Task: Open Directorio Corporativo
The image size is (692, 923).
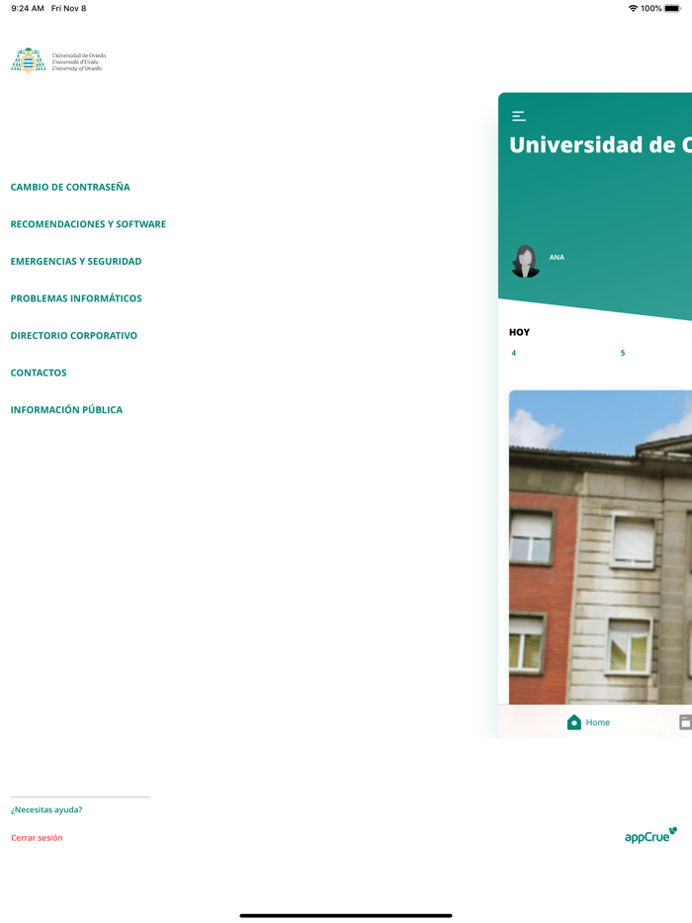Action: 73,336
